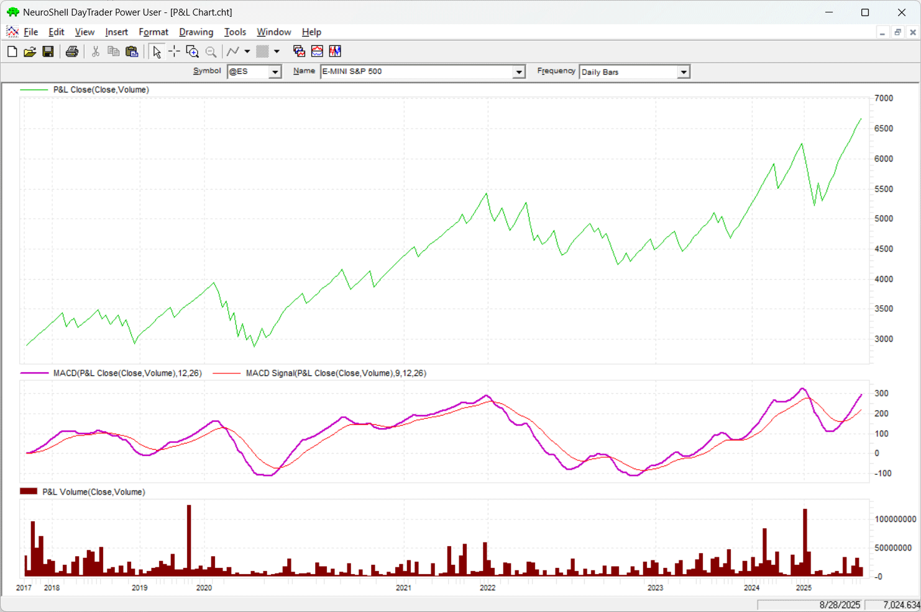This screenshot has width=921, height=612.
Task: Click the P&L Volume legend label
Action: tap(93, 492)
